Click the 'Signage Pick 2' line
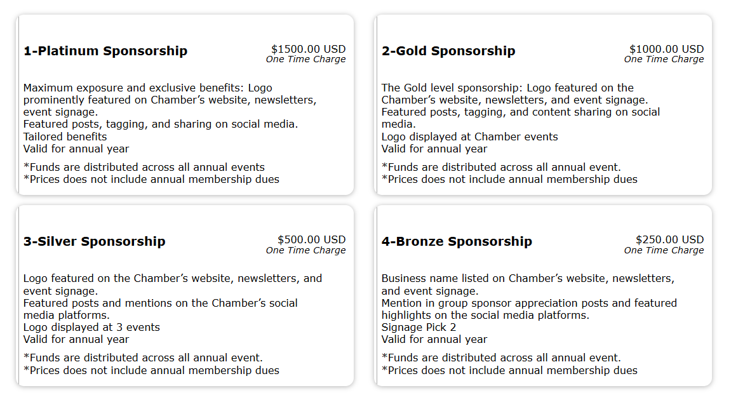731x395 pixels. tap(419, 328)
